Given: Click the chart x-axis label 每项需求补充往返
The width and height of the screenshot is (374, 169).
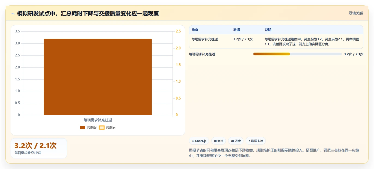Looking at the screenshot, I should point(98,120).
